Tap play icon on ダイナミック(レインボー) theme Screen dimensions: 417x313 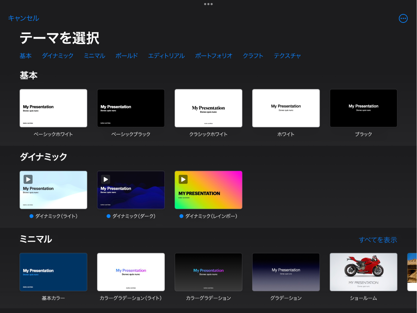(183, 179)
